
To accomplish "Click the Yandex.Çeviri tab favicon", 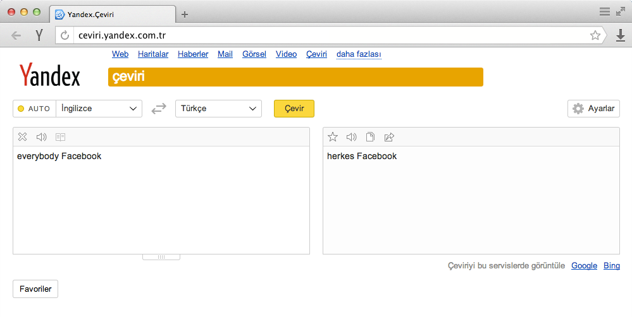I will [59, 15].
